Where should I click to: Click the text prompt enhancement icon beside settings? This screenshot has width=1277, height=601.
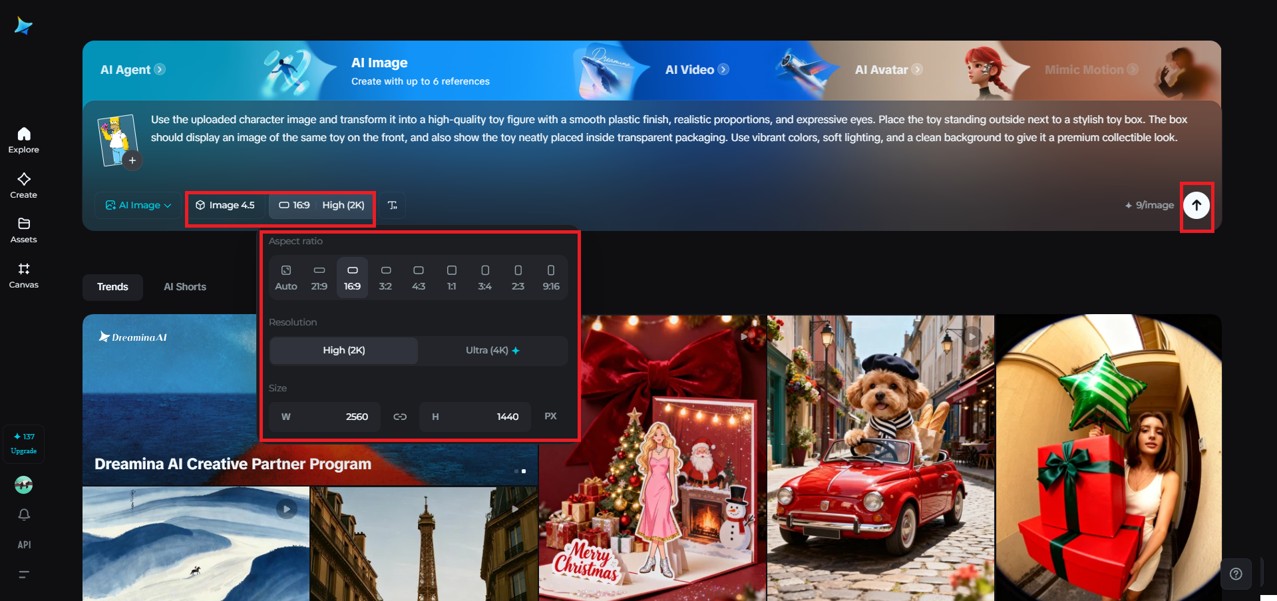(392, 205)
